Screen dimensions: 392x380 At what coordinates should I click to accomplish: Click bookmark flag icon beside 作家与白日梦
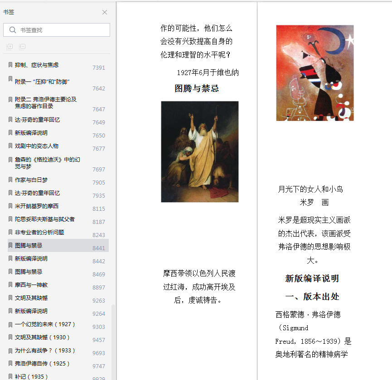[x=10, y=180]
